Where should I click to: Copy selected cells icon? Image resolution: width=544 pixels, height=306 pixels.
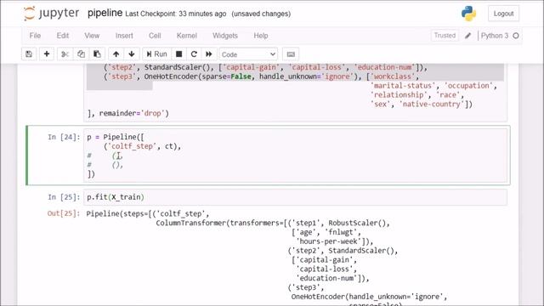pos(81,54)
